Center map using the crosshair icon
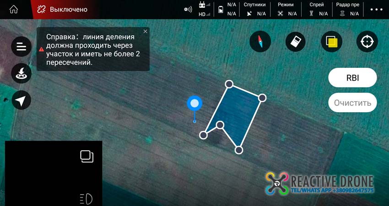Viewport: 389px width, 206px height. coord(367,42)
